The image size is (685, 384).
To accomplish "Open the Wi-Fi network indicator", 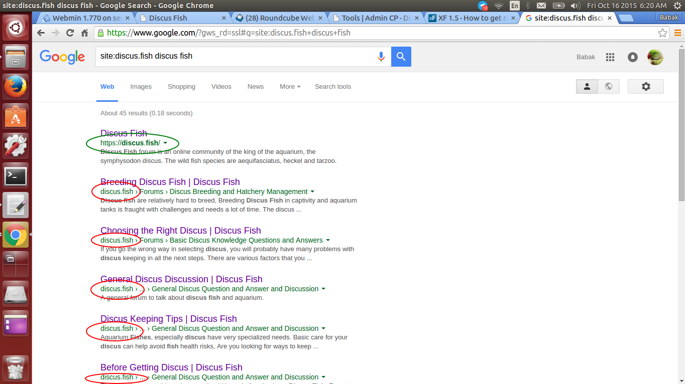I will (x=499, y=6).
